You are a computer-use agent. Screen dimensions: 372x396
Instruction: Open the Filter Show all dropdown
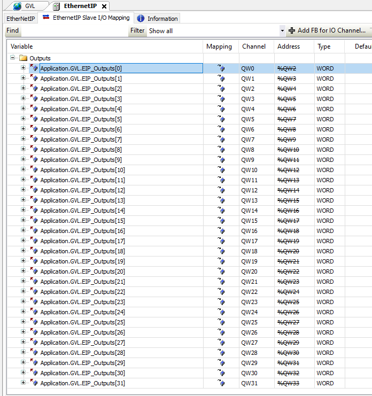coord(282,31)
